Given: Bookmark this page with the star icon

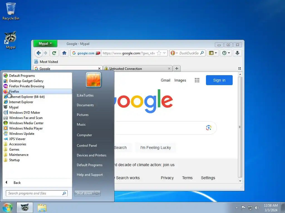Looking at the screenshot, I should tap(159, 53).
